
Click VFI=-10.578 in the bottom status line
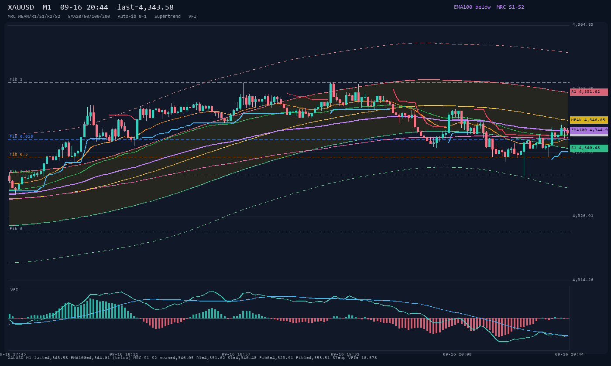(363, 358)
